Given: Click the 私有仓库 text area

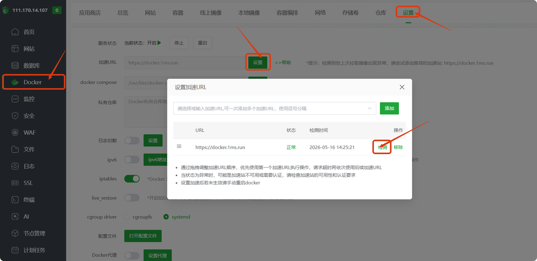Looking at the screenshot, I should tap(146, 111).
